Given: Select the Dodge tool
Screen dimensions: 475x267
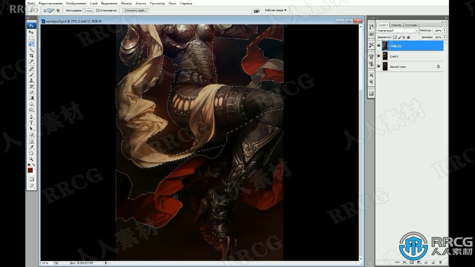Looking at the screenshot, I should (32, 110).
